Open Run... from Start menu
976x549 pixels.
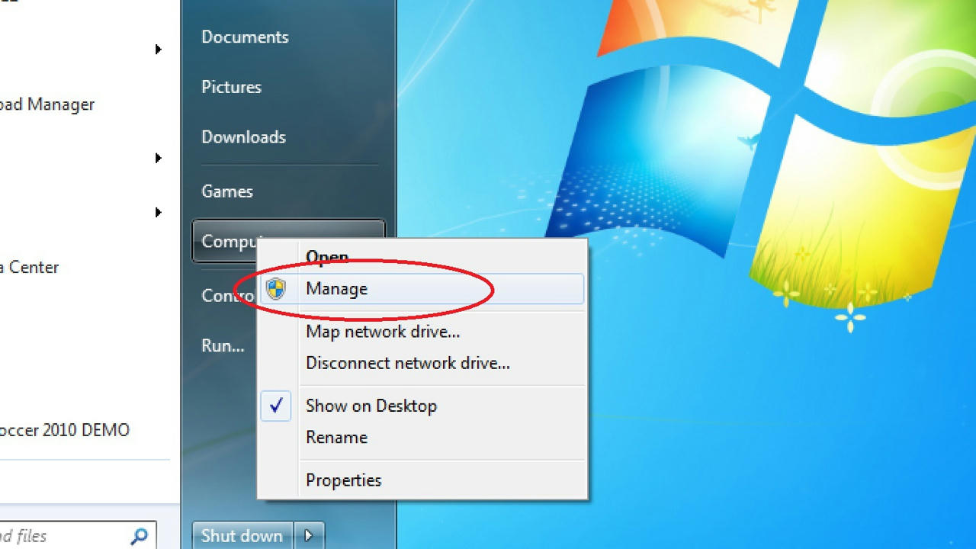[x=223, y=345]
